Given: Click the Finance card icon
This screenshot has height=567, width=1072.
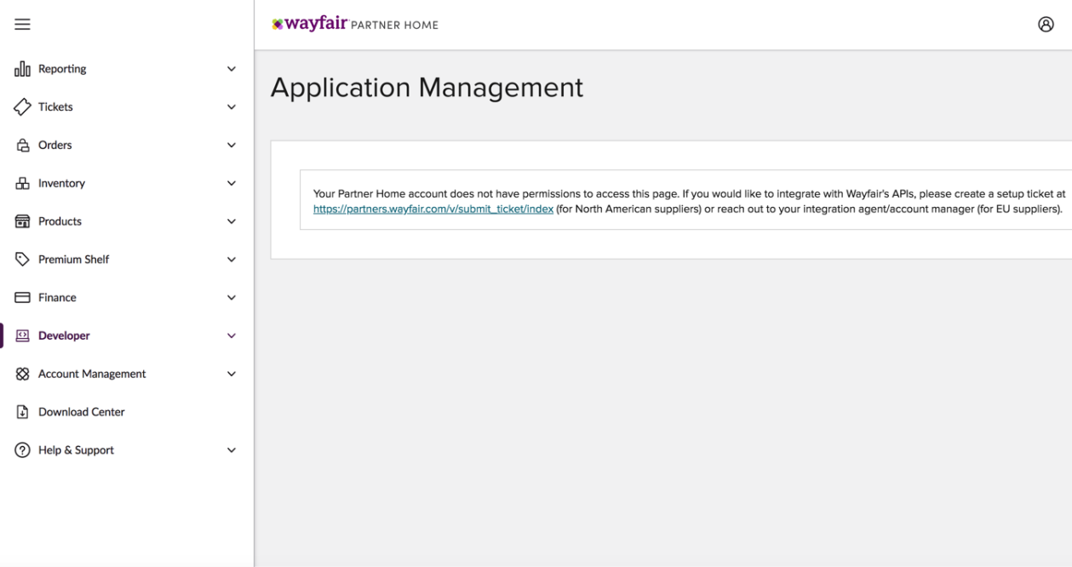Looking at the screenshot, I should (22, 298).
